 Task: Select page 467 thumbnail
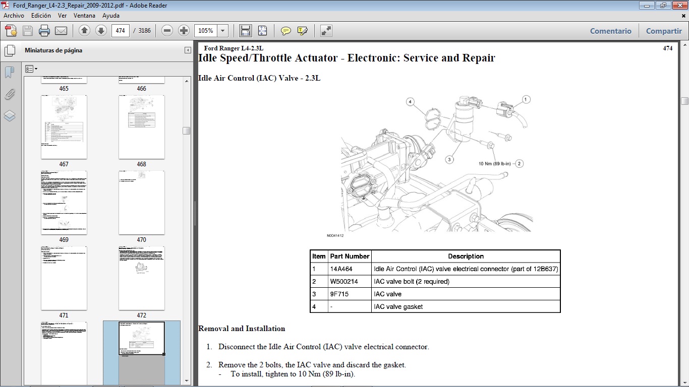64,127
